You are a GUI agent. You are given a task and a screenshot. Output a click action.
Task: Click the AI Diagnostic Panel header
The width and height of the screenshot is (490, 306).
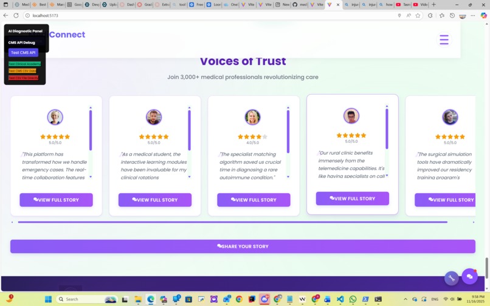coord(26,31)
